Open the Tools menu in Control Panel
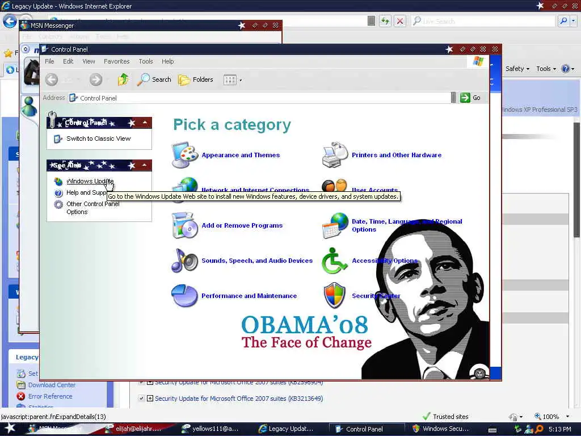 pyautogui.click(x=146, y=61)
